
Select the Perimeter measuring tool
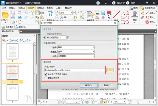pos(150,17)
